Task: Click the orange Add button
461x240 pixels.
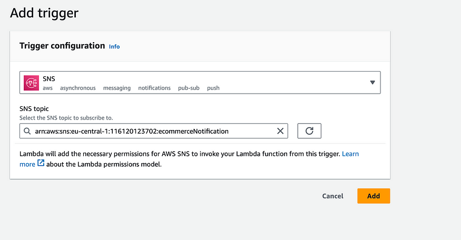Action: click(374, 196)
